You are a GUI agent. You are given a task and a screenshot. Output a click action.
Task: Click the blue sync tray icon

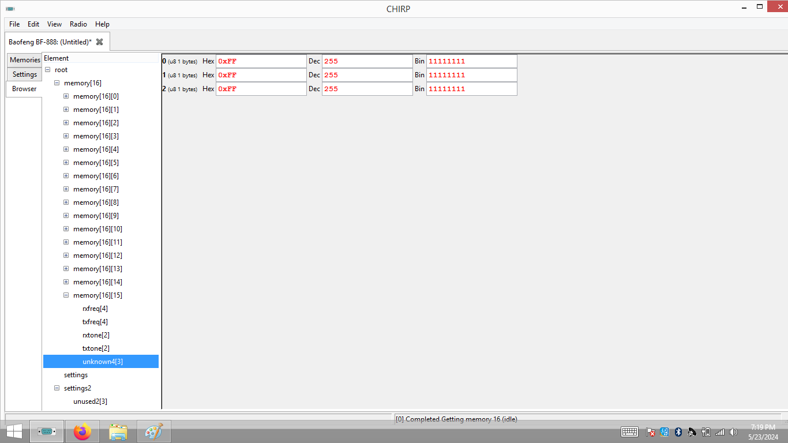point(664,431)
